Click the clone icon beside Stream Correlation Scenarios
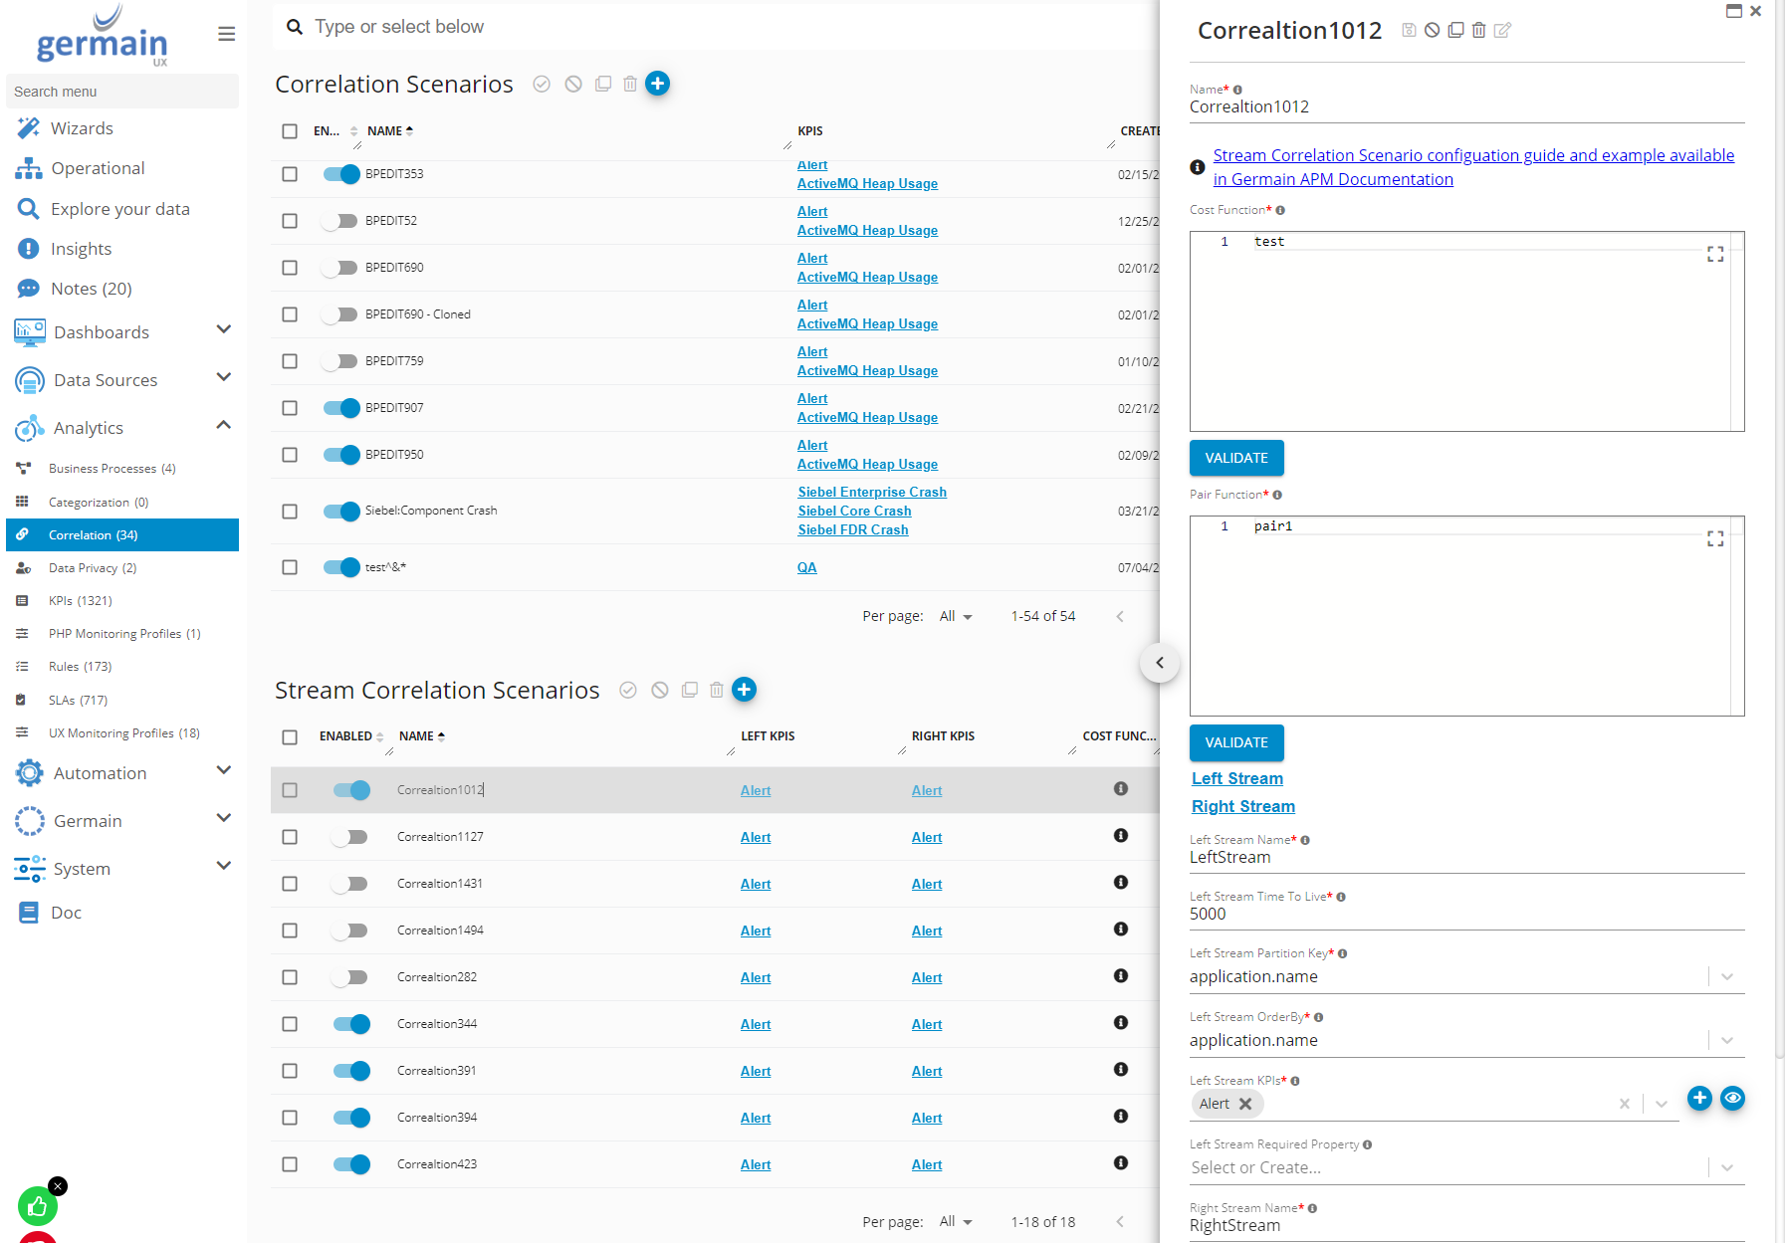 (689, 691)
